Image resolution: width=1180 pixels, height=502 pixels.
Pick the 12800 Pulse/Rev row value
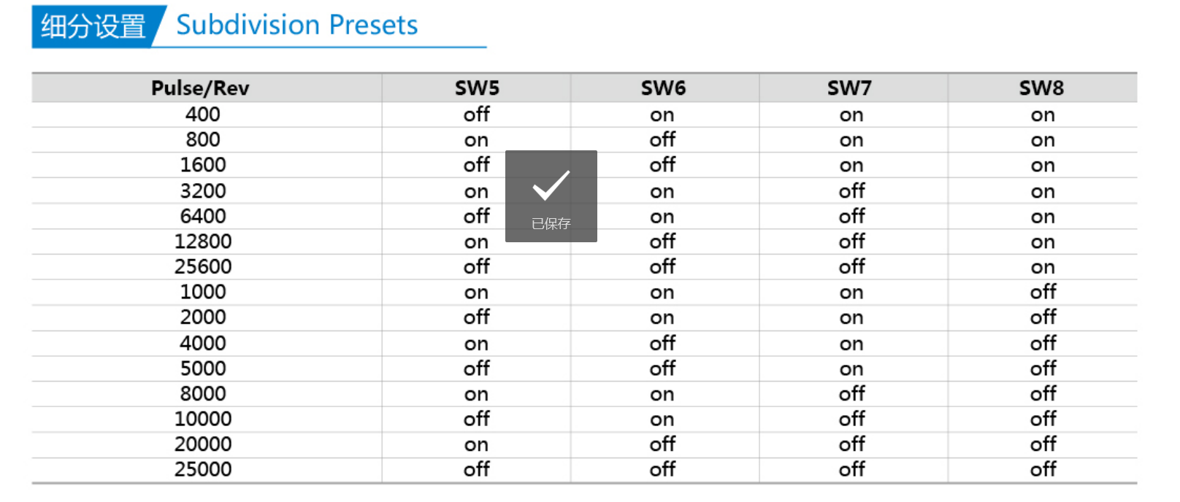pos(202,242)
